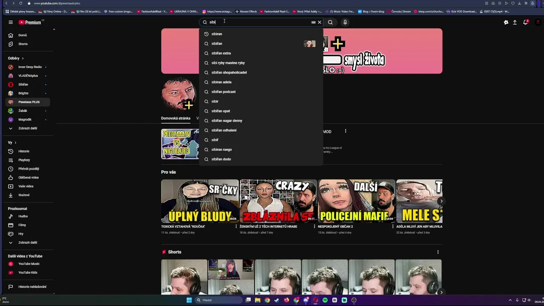Select suggestion "sibiřan opat"
The height and width of the screenshot is (306, 544).
261,111
